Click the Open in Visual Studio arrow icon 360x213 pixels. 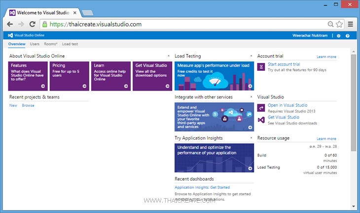(x=261, y=108)
